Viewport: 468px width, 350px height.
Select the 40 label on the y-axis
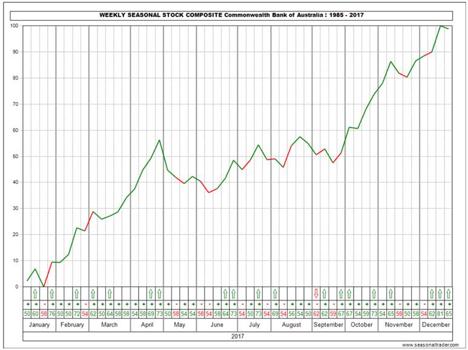[16, 182]
